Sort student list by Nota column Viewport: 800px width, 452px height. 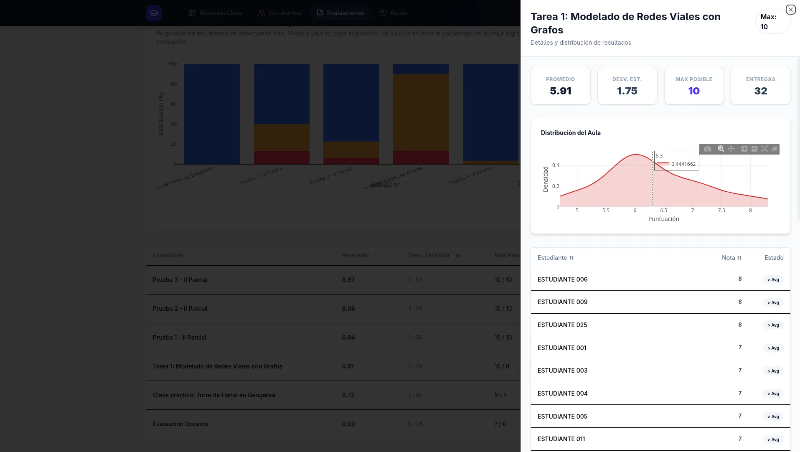[x=731, y=258]
